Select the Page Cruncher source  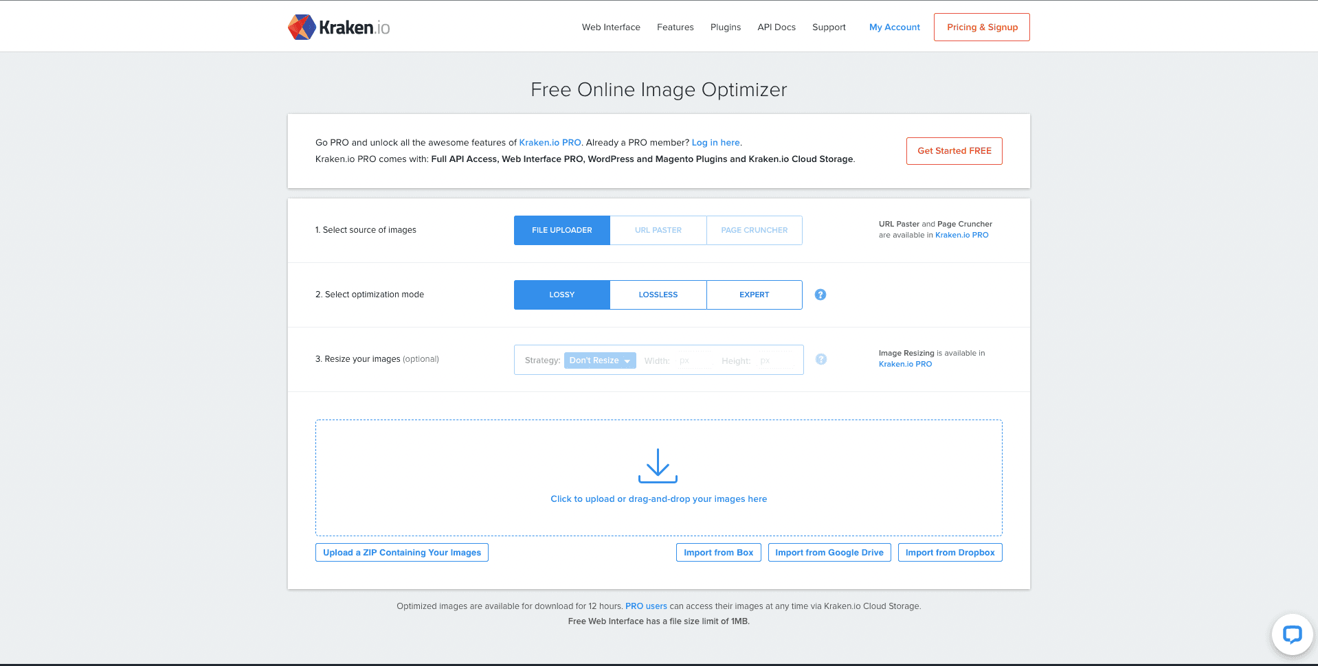(755, 231)
